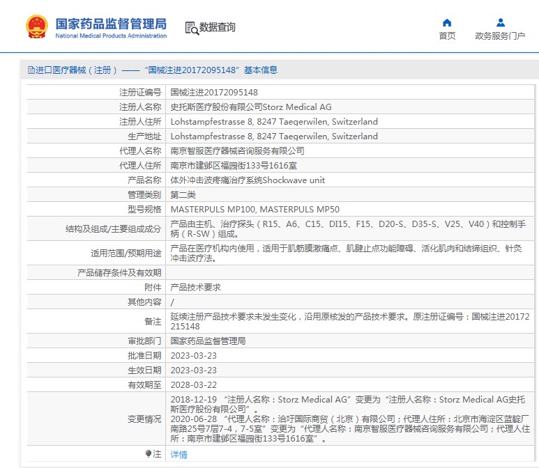This screenshot has height=468, width=539.
Task: Click the agent name 南京智服医疗器械咨询服务有限公司
Action: 237,150
